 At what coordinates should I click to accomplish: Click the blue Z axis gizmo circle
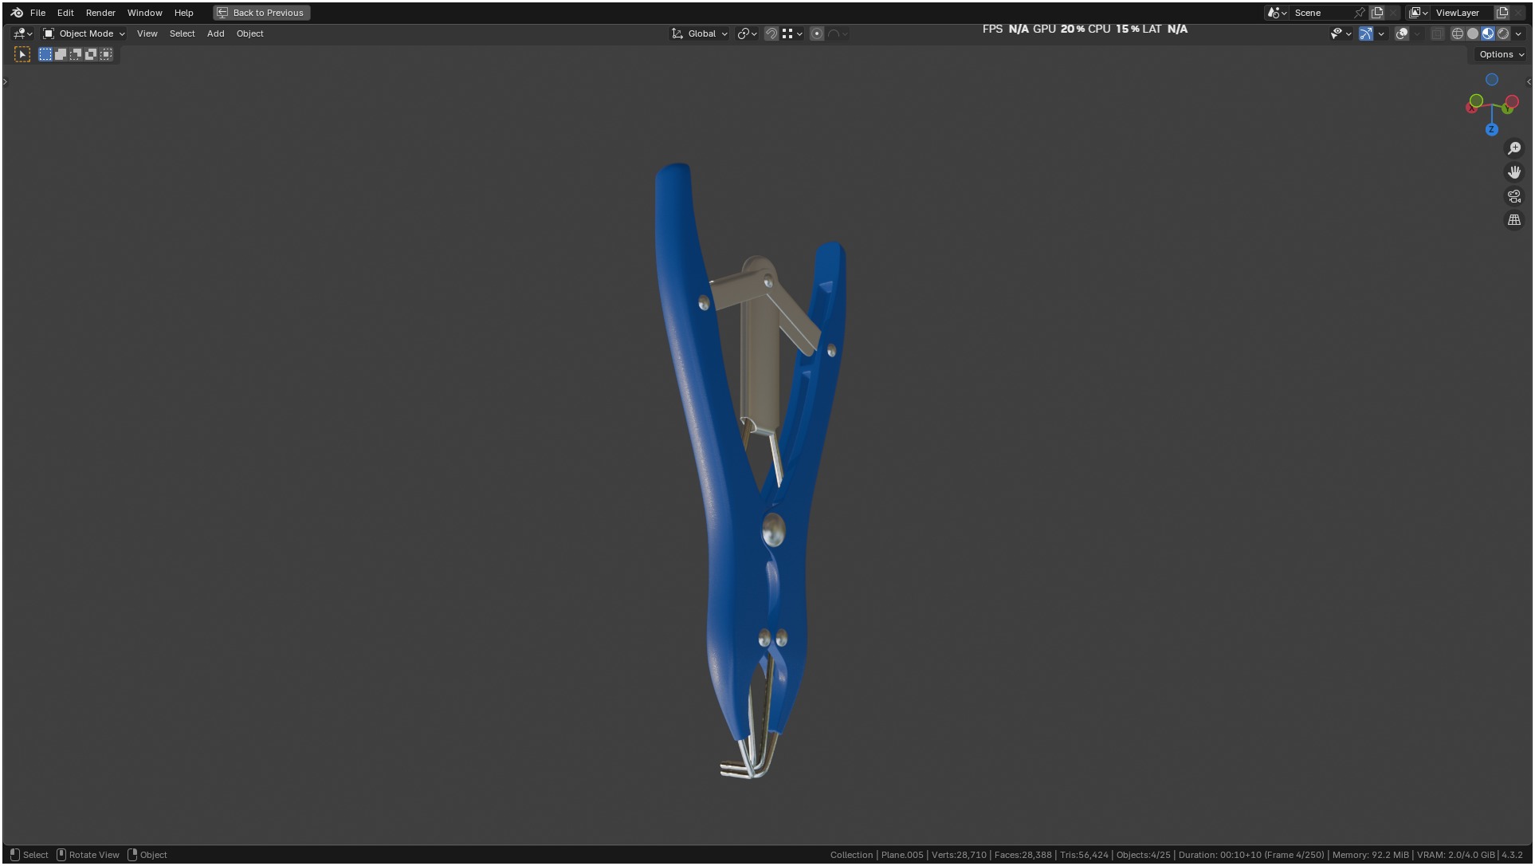click(x=1491, y=129)
